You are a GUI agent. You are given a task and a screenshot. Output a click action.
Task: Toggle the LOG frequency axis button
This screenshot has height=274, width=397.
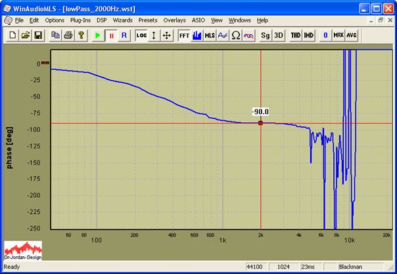coord(141,35)
